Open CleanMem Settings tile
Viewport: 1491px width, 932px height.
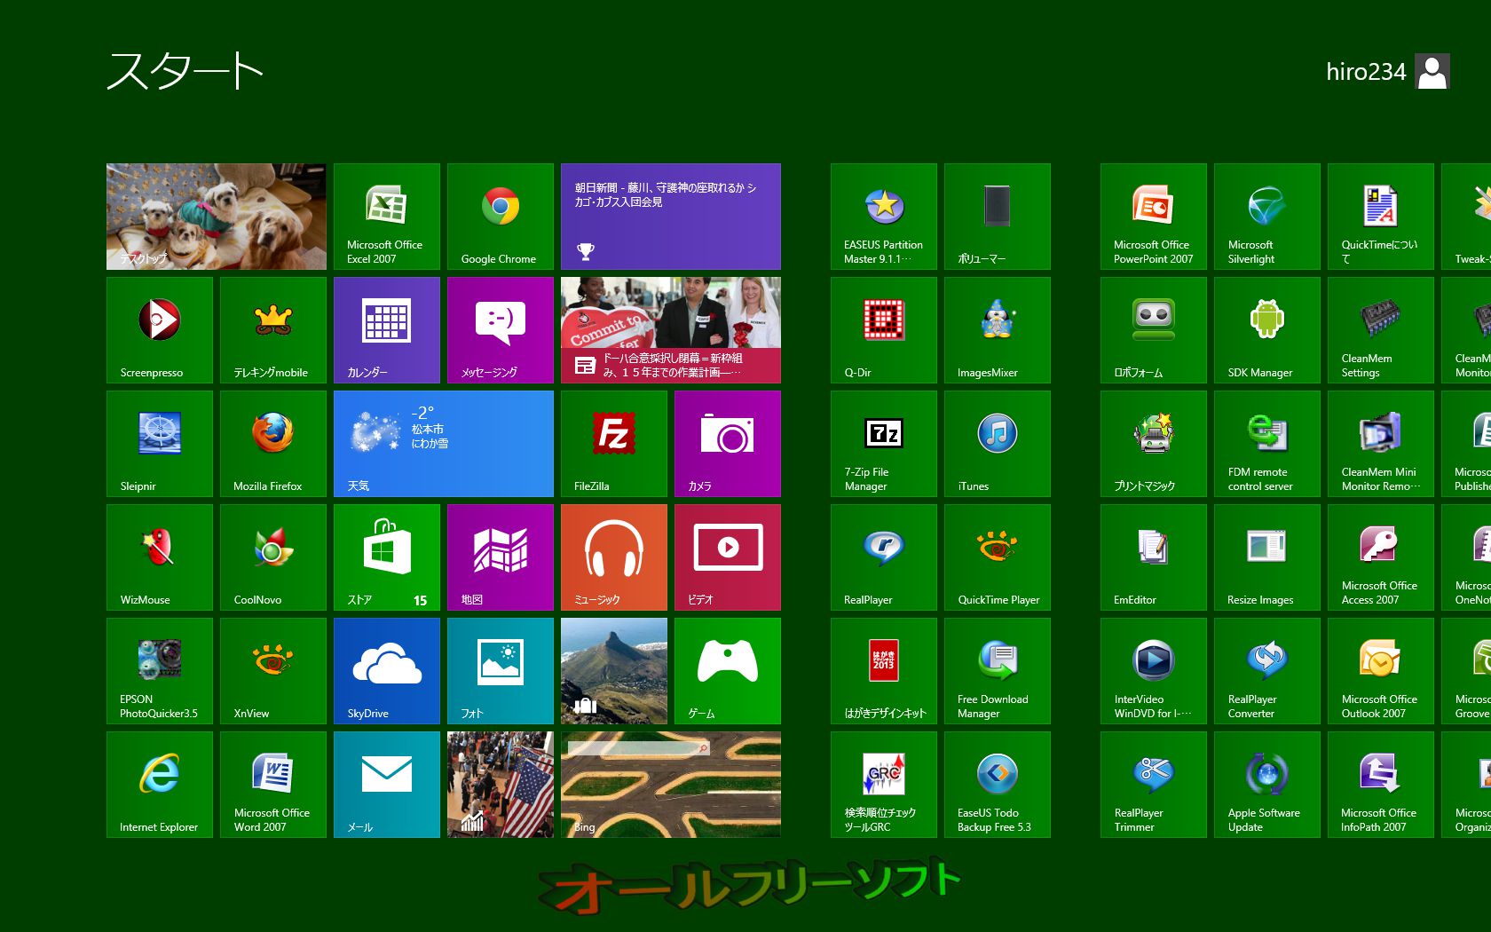(1381, 330)
